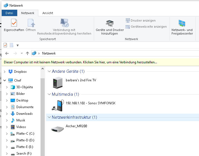Expand the Videos node
This screenshot has height=156, width=199.
[x=7, y=127]
